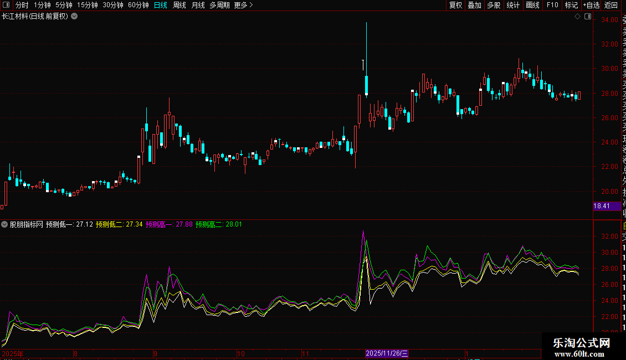Select the 1分钟 period

pyautogui.click(x=42, y=5)
